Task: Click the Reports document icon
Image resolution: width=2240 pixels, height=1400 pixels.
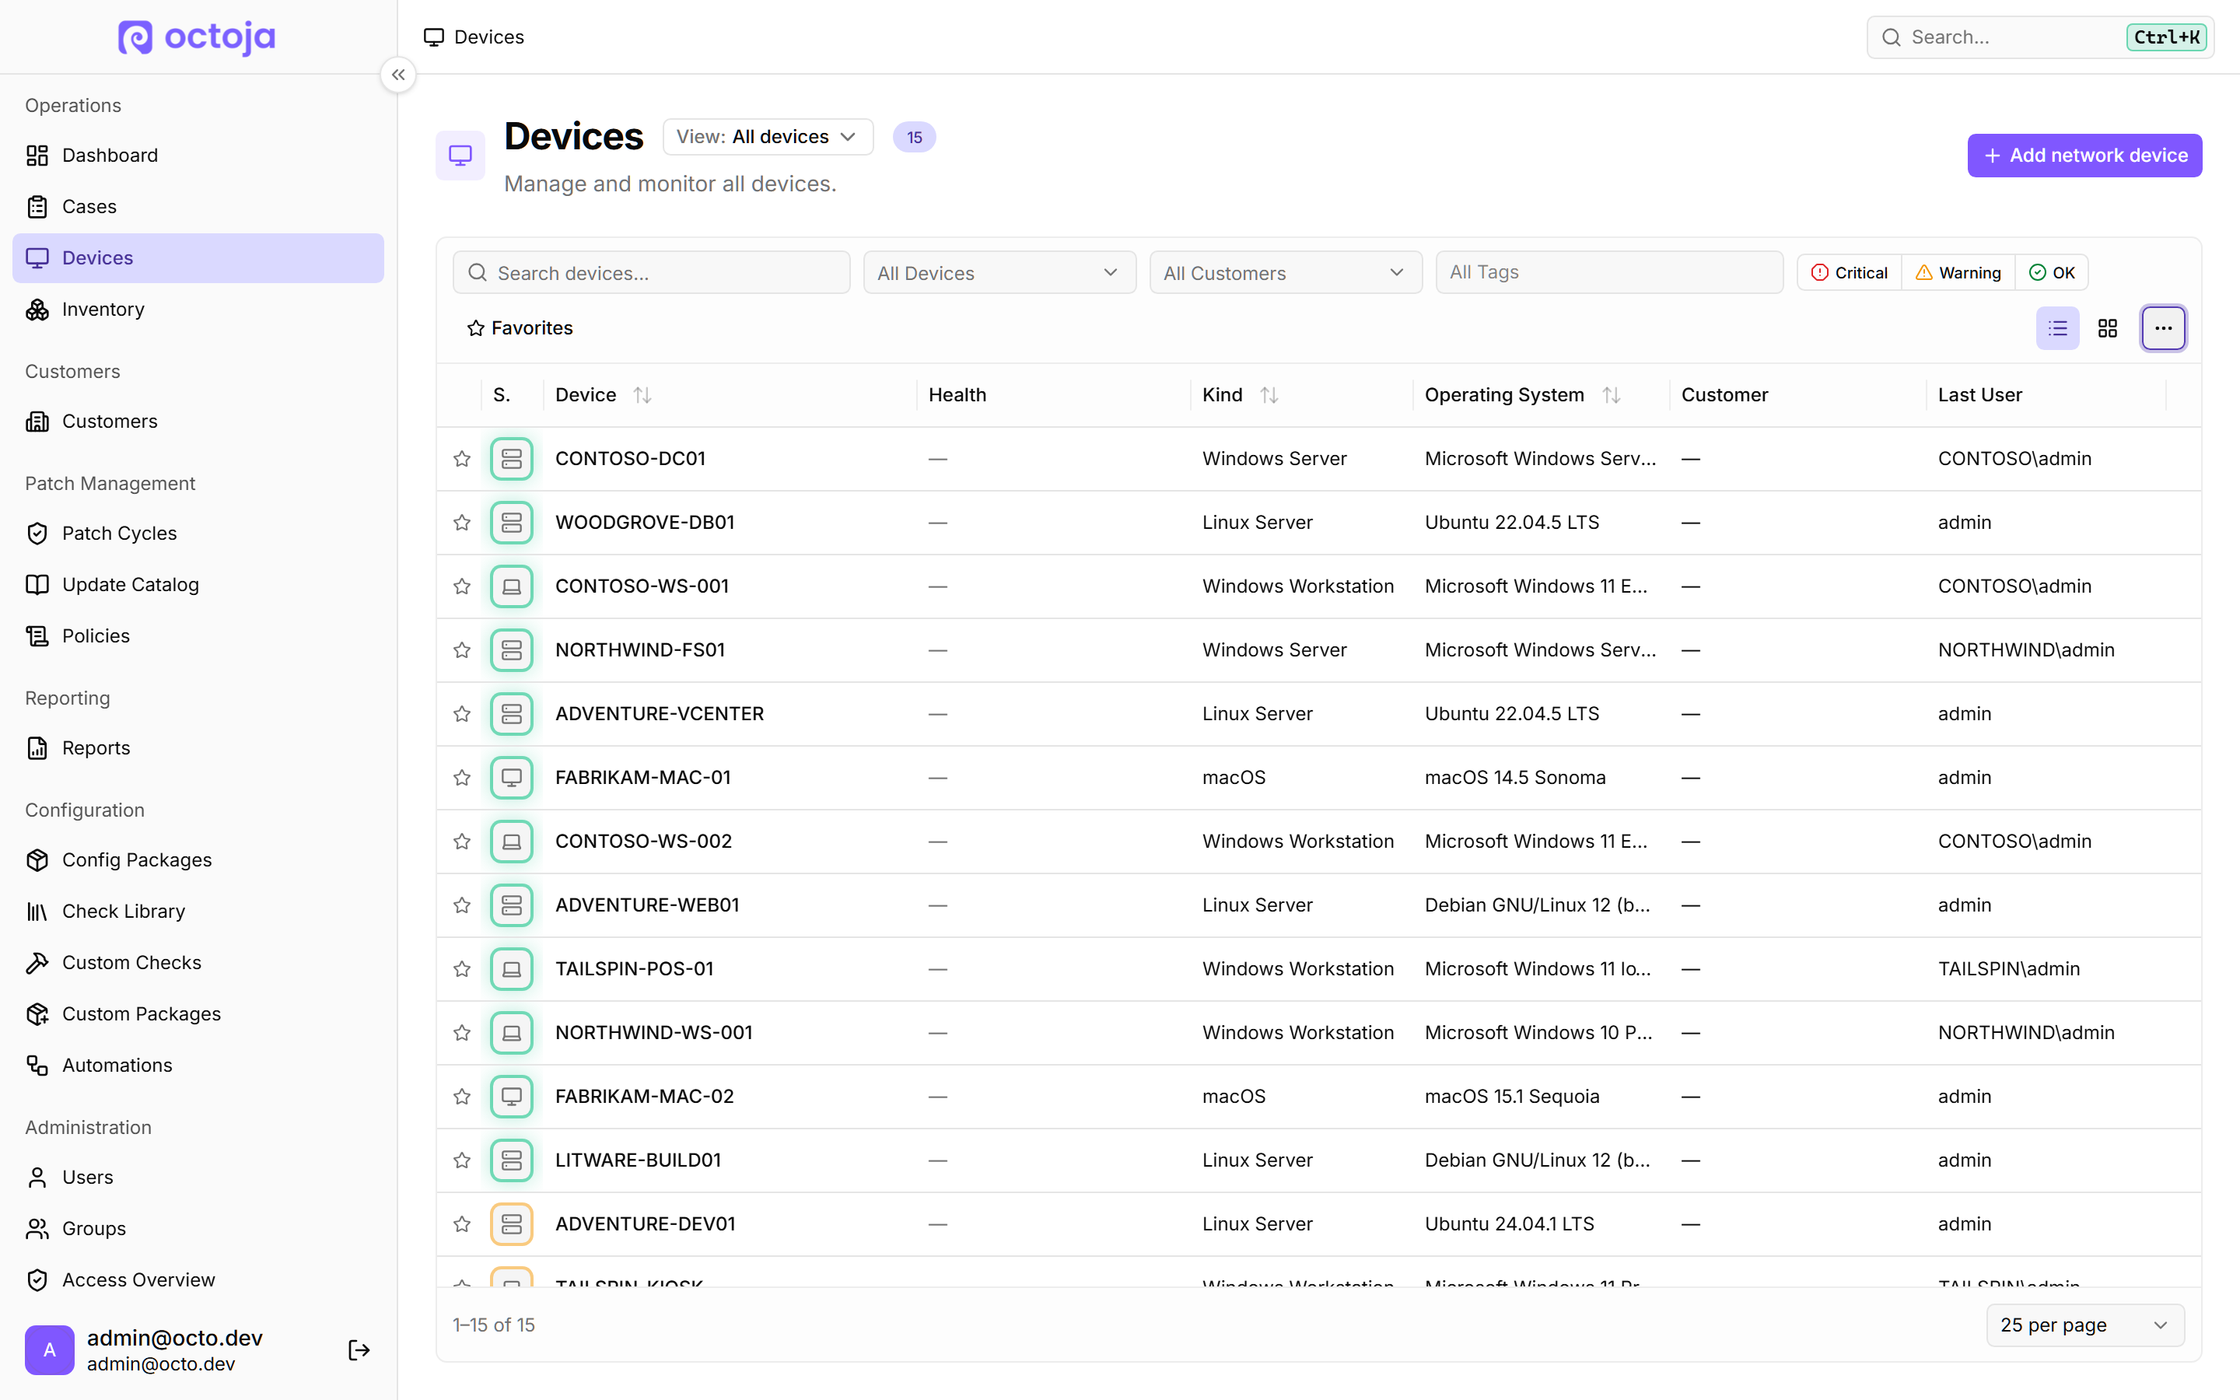Action: point(37,748)
